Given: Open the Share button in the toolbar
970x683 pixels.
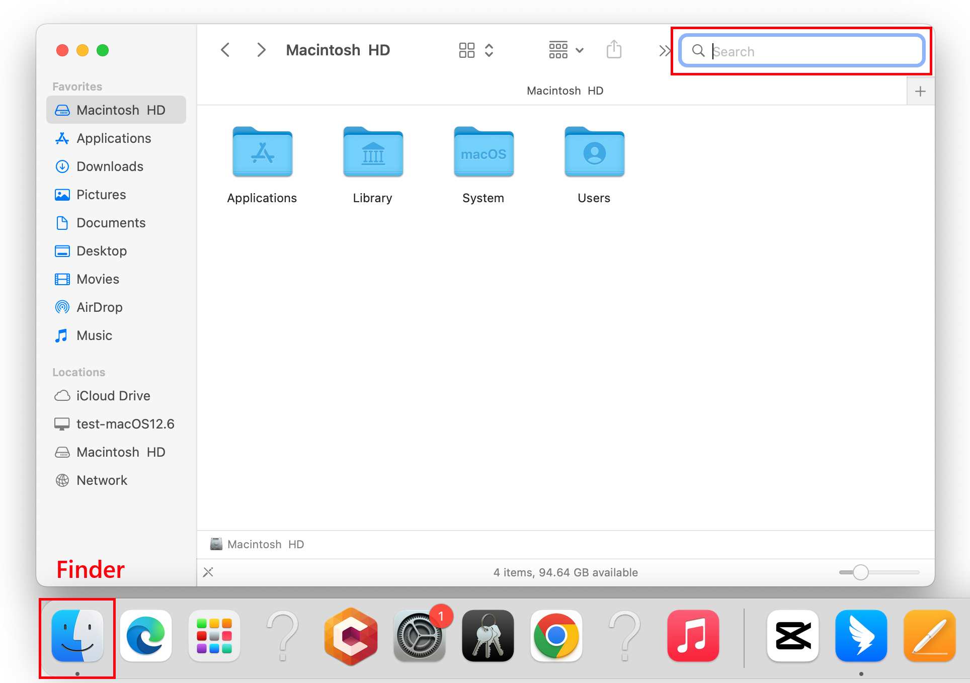Looking at the screenshot, I should pos(614,49).
